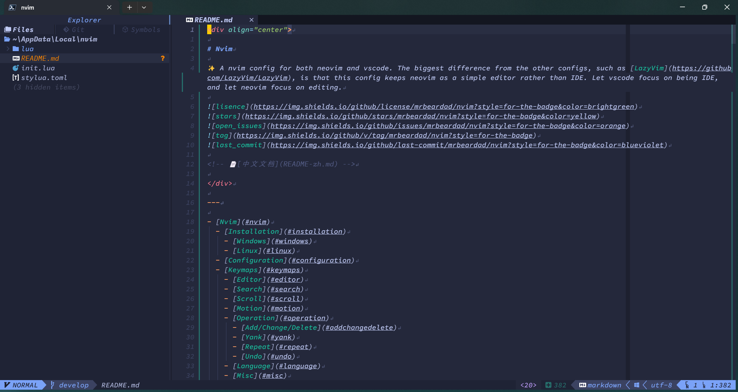Expand the lua folder chevron
The image size is (738, 392).
point(8,49)
